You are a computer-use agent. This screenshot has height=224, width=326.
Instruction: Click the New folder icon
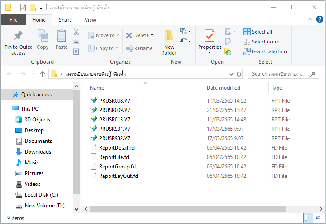click(x=169, y=36)
